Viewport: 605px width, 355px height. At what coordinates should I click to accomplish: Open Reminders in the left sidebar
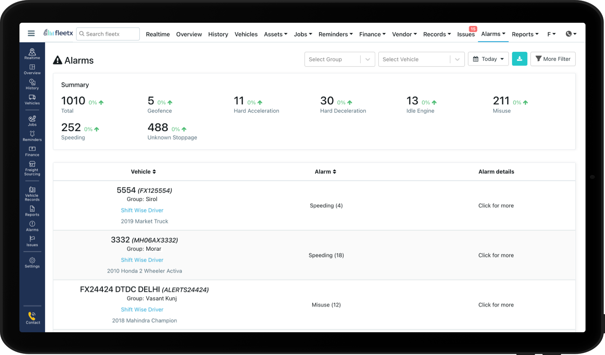tap(32, 136)
